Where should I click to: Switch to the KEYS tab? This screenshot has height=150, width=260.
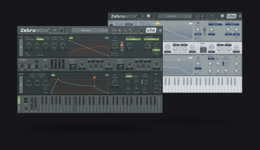point(19,100)
